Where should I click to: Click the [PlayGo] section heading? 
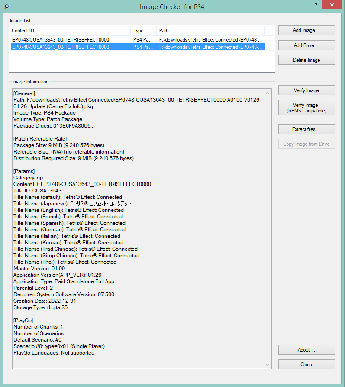pos(23,320)
